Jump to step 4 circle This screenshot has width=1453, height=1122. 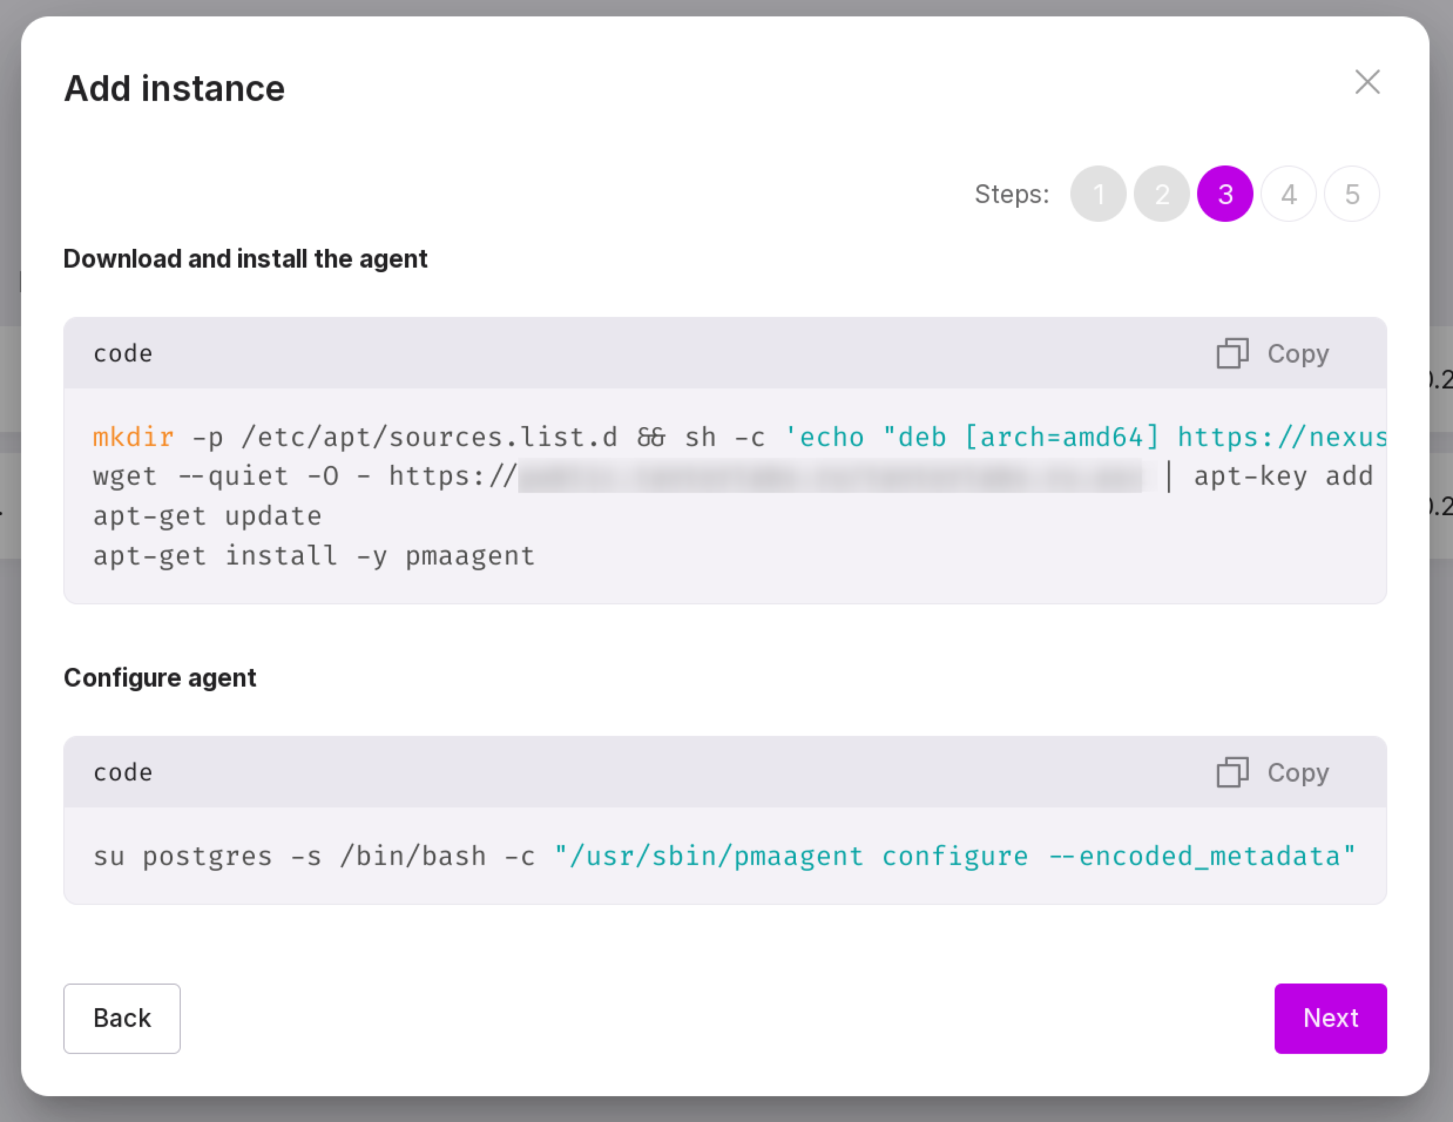tap(1288, 194)
